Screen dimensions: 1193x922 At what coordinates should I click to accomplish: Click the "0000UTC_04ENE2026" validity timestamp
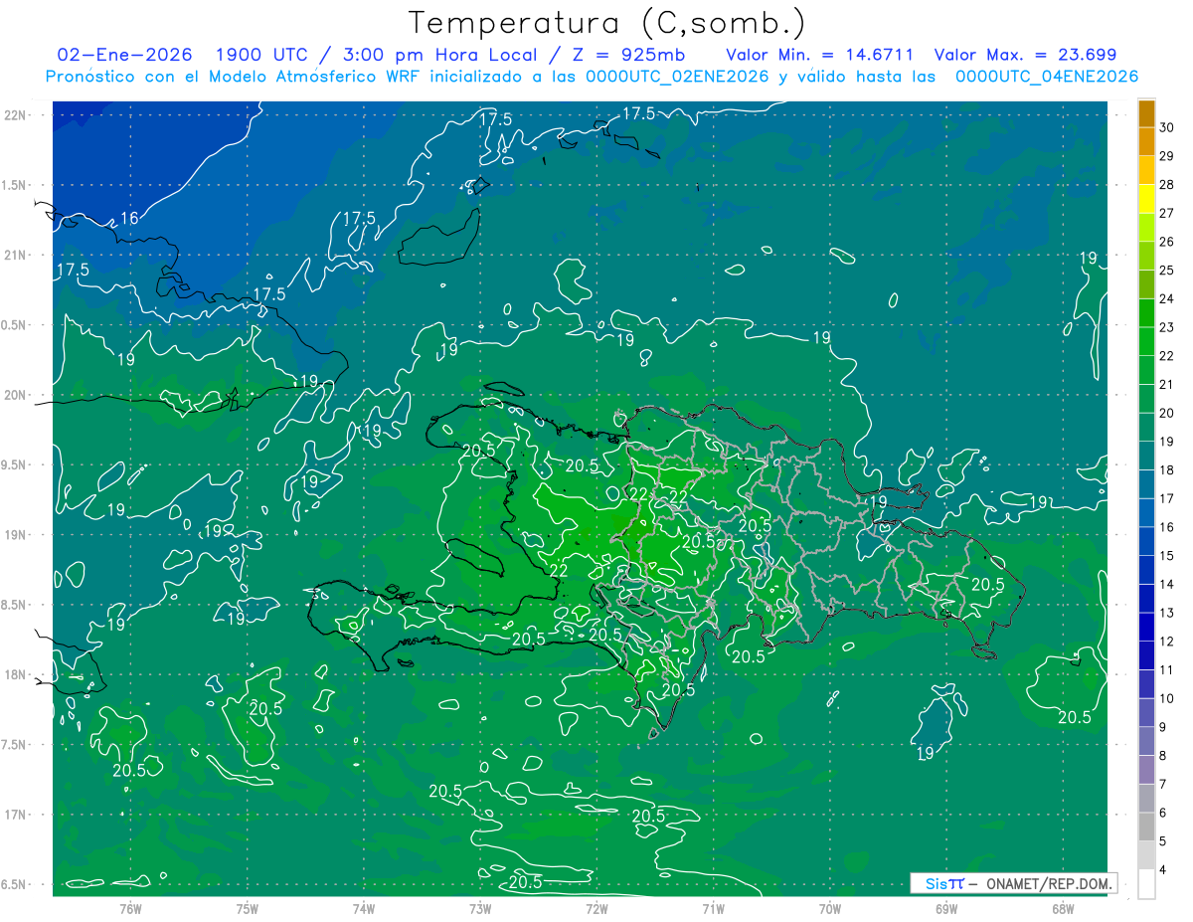[1046, 77]
